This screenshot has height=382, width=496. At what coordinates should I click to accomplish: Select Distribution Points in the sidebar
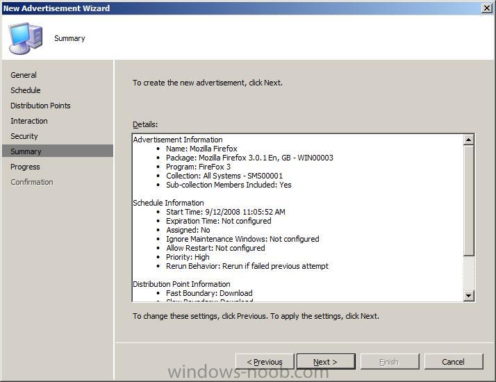click(x=40, y=106)
